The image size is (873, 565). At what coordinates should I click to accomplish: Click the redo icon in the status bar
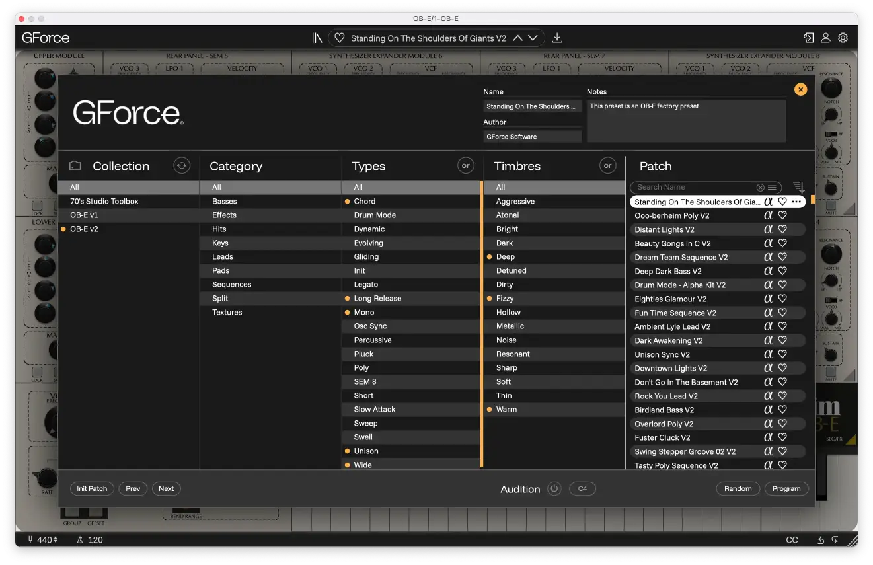tap(835, 540)
